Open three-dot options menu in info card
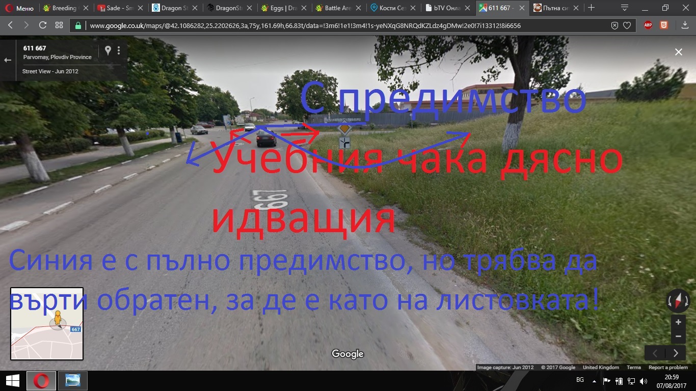This screenshot has width=696, height=391. pos(119,50)
